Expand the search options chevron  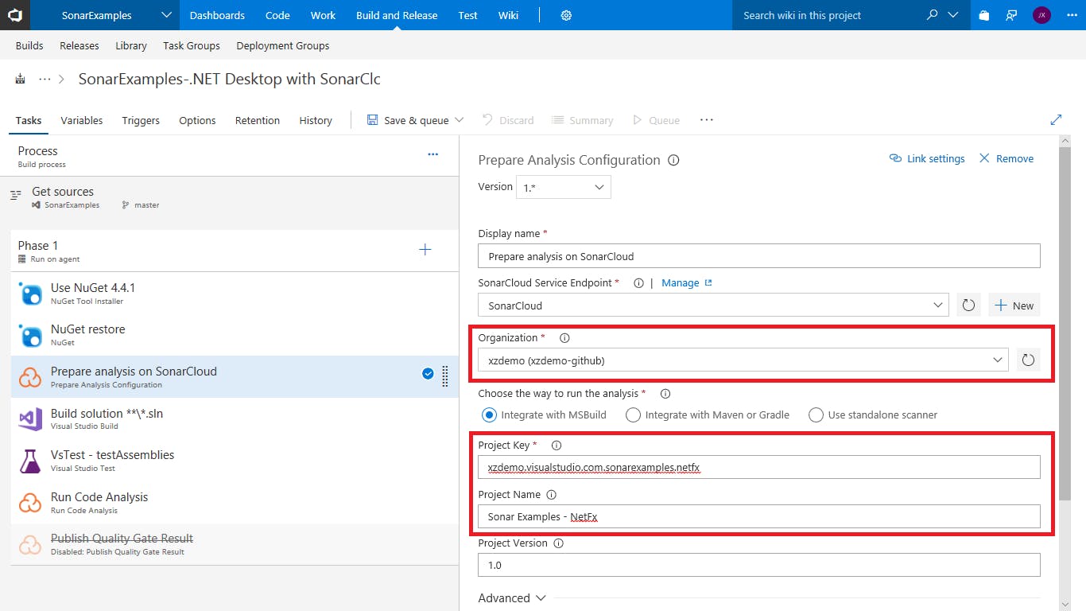954,15
